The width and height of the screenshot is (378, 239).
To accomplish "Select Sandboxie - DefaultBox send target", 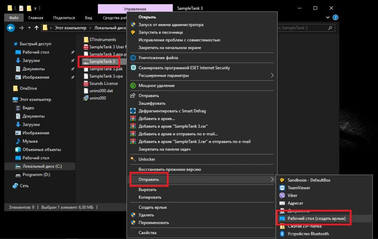I will [x=309, y=180].
